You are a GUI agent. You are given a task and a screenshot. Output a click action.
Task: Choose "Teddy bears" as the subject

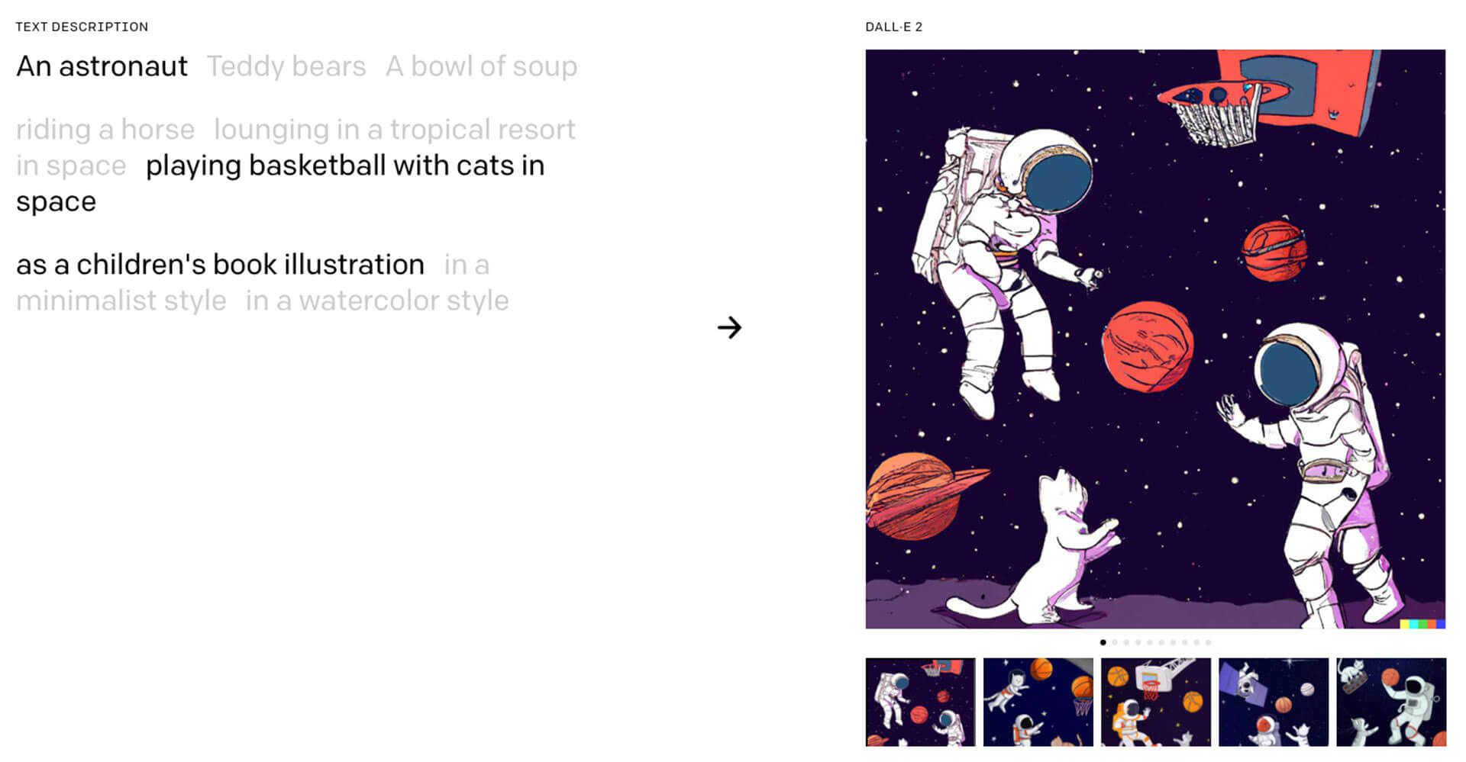tap(286, 66)
